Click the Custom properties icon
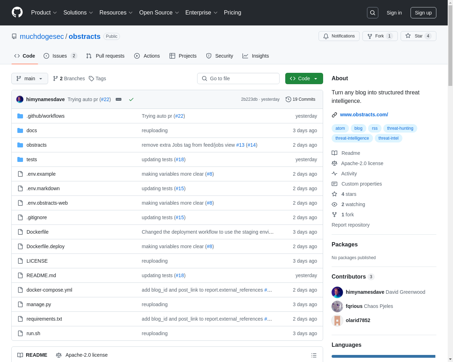 [x=334, y=184]
